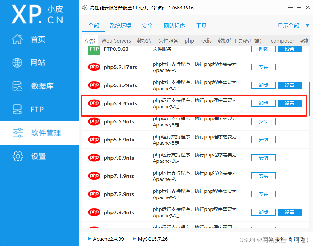The width and height of the screenshot is (313, 246).
Task: Click the green FTP icon for FTP0.9.60
Action: (94, 50)
